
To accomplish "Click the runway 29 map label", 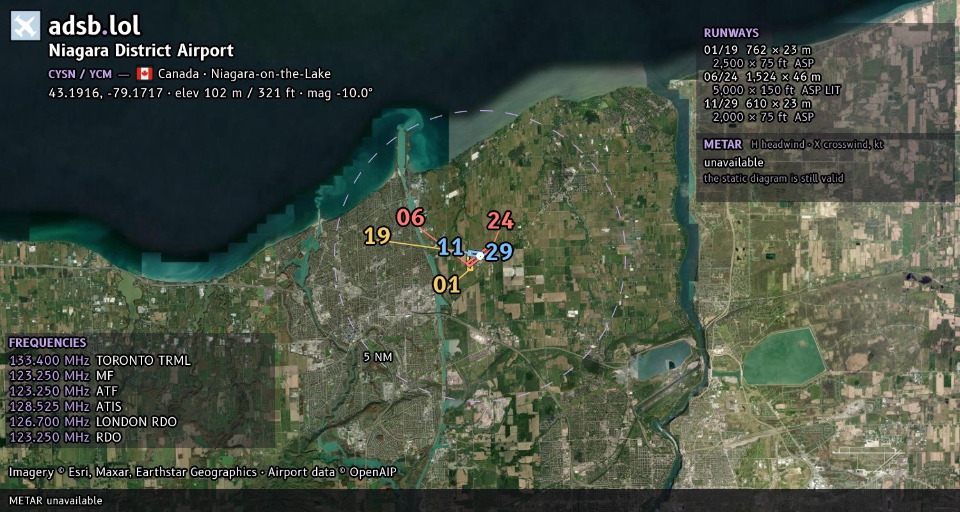I will point(499,252).
